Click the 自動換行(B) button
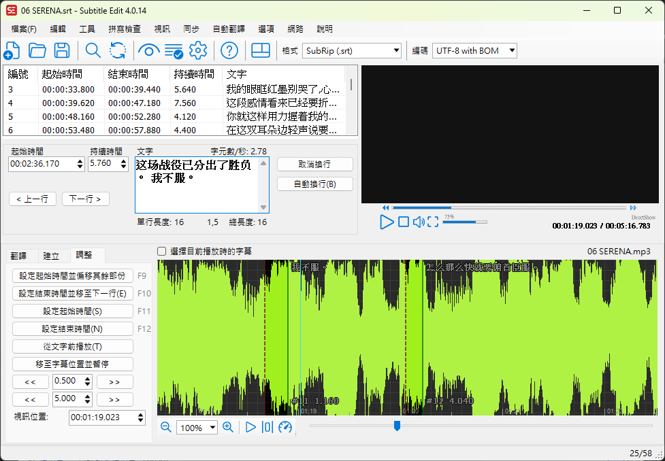The image size is (665, 461). pos(314,184)
